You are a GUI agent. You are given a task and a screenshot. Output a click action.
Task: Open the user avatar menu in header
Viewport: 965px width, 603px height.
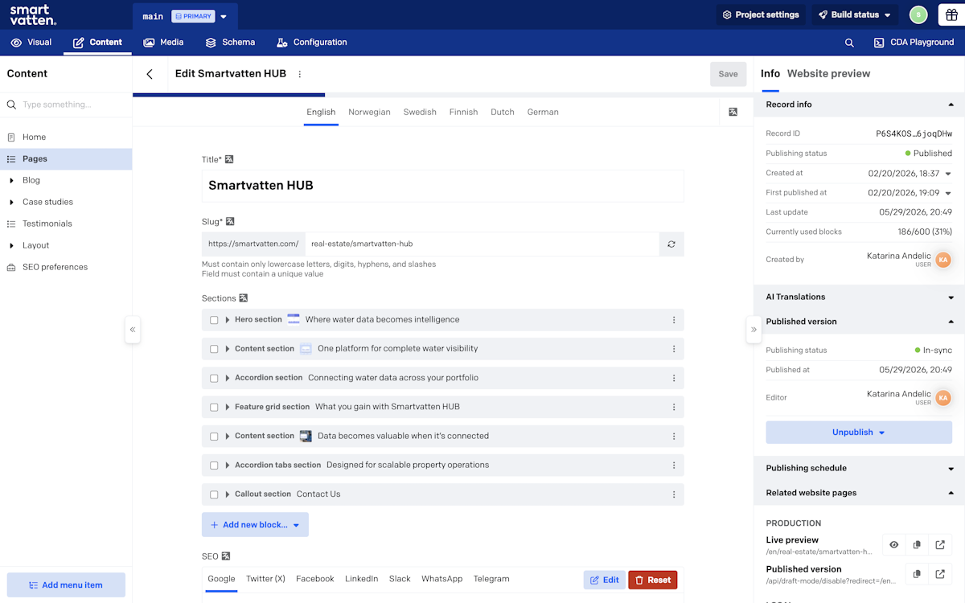click(x=918, y=14)
